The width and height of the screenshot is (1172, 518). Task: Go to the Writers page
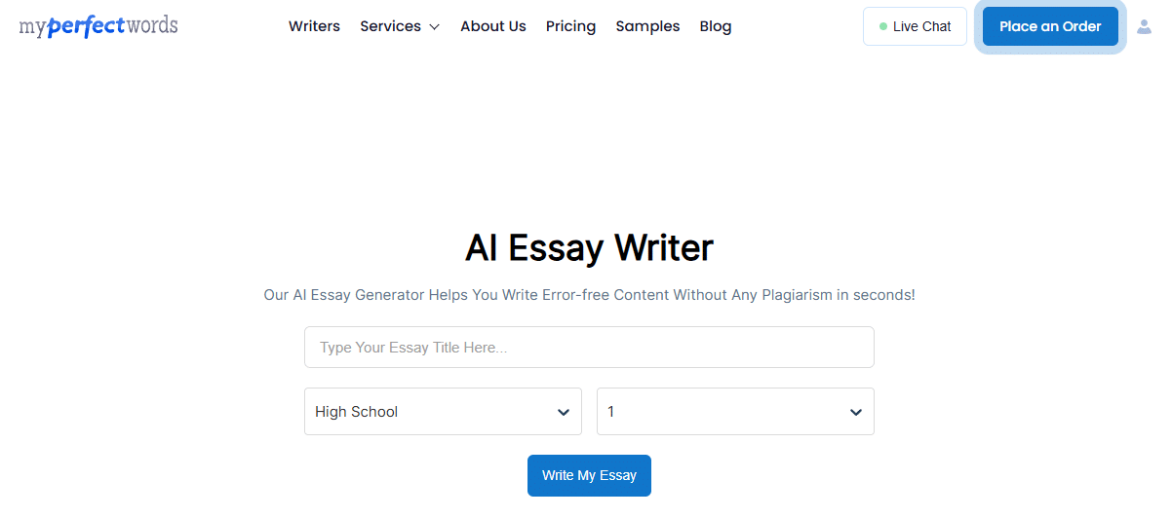point(314,26)
